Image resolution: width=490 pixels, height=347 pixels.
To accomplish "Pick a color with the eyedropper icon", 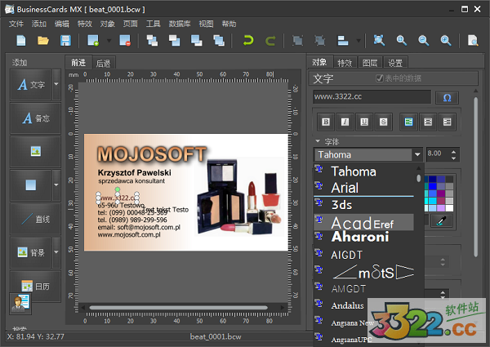I will (x=441, y=221).
